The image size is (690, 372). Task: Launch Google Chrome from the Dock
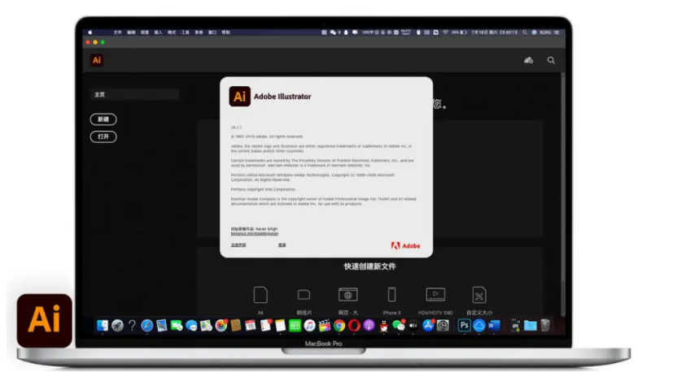pyautogui.click(x=339, y=326)
